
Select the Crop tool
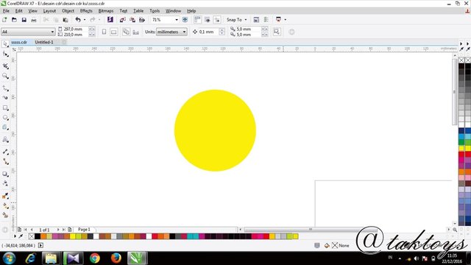tap(5, 66)
